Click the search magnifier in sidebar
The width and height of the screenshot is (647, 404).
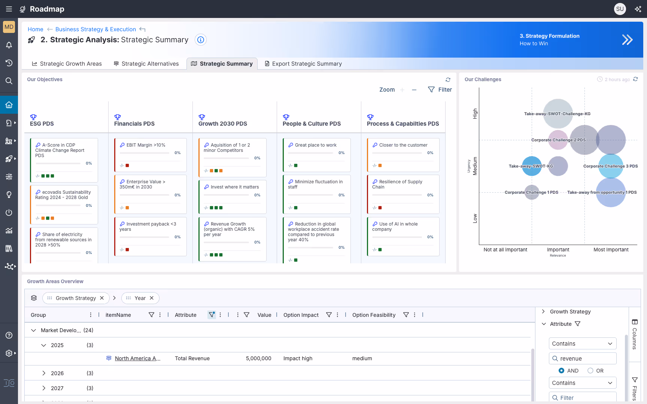(x=9, y=81)
